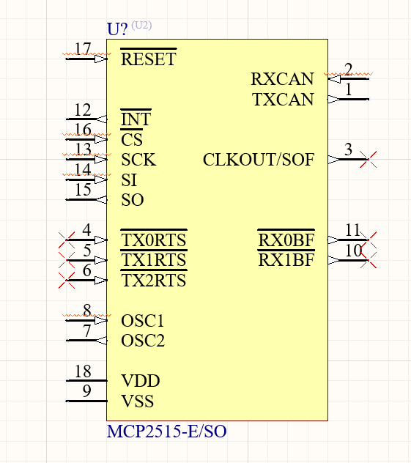Click the pin 12 number
Screen dimensions: 411x463
coord(83,110)
